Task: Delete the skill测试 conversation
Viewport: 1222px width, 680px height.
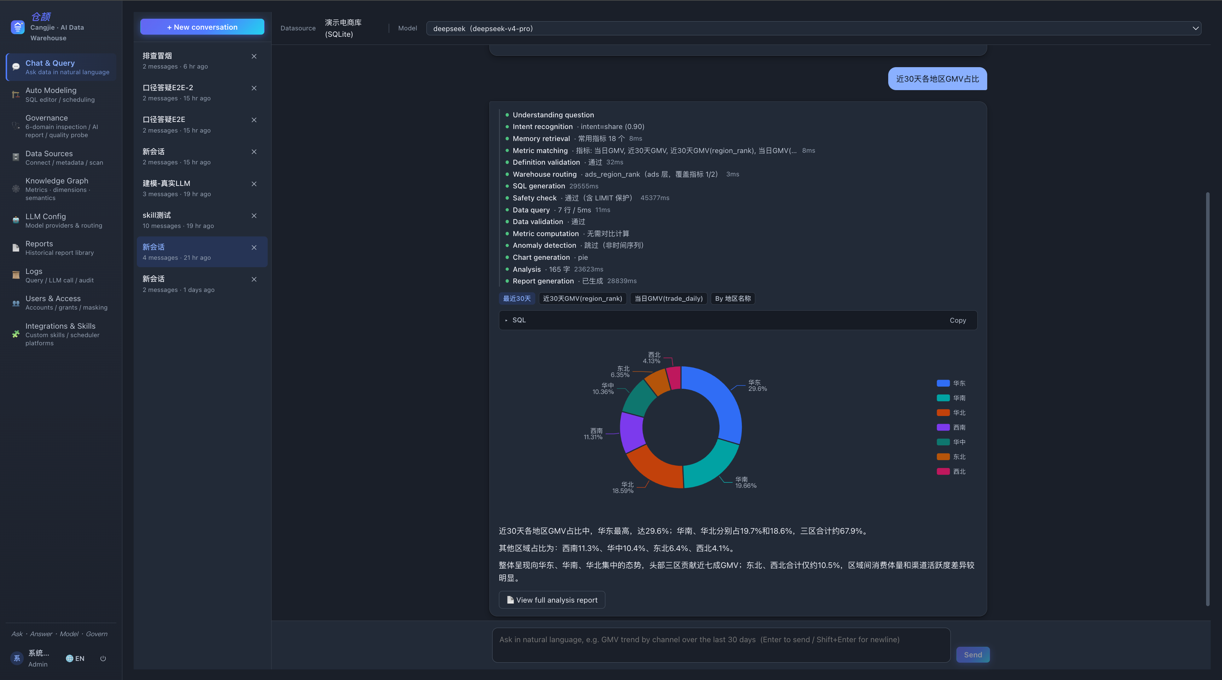Action: (x=254, y=216)
